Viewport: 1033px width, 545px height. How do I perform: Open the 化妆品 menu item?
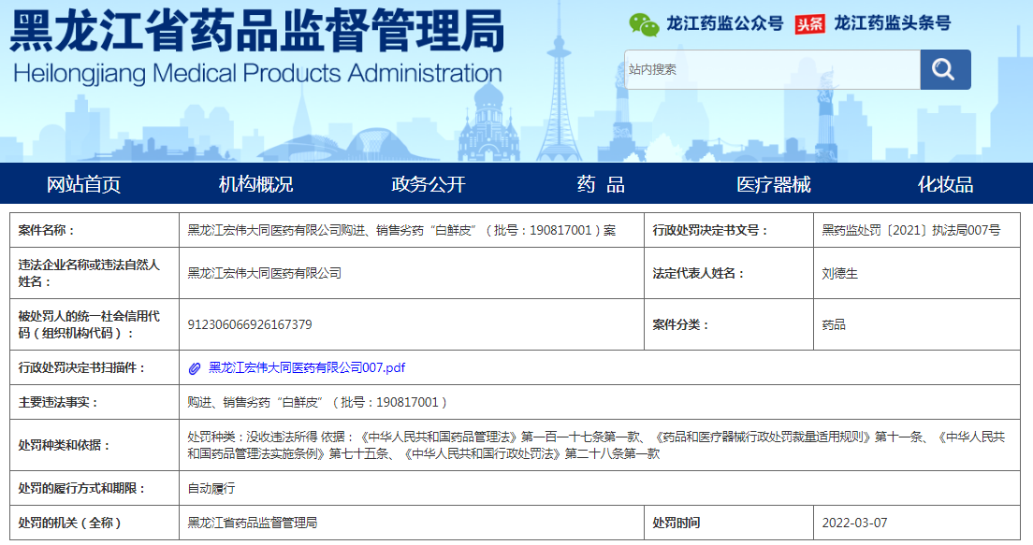point(945,184)
